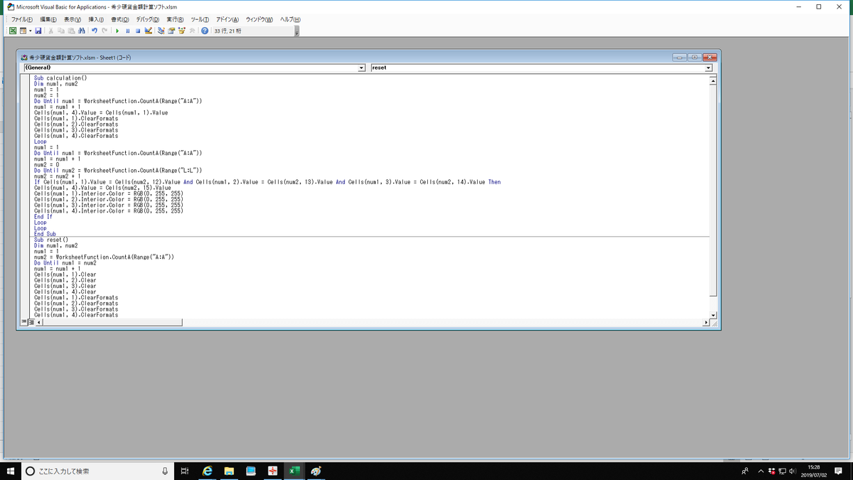Open Project Explorer icon

[161, 31]
